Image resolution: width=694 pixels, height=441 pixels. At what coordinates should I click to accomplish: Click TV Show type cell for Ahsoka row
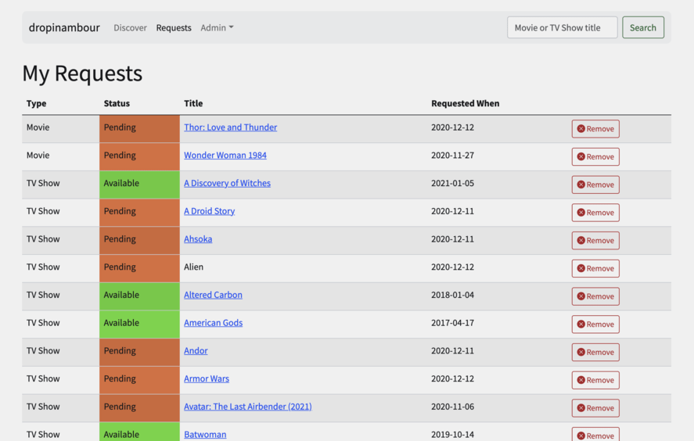pos(60,240)
